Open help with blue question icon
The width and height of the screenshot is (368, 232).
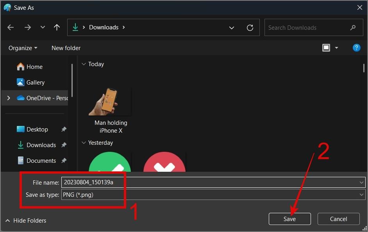tap(356, 48)
